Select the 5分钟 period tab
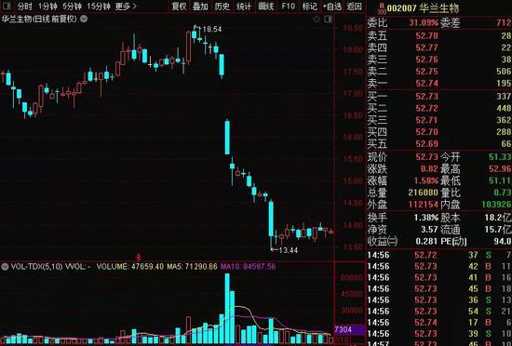Image resolution: width=512 pixels, height=346 pixels. (x=72, y=7)
